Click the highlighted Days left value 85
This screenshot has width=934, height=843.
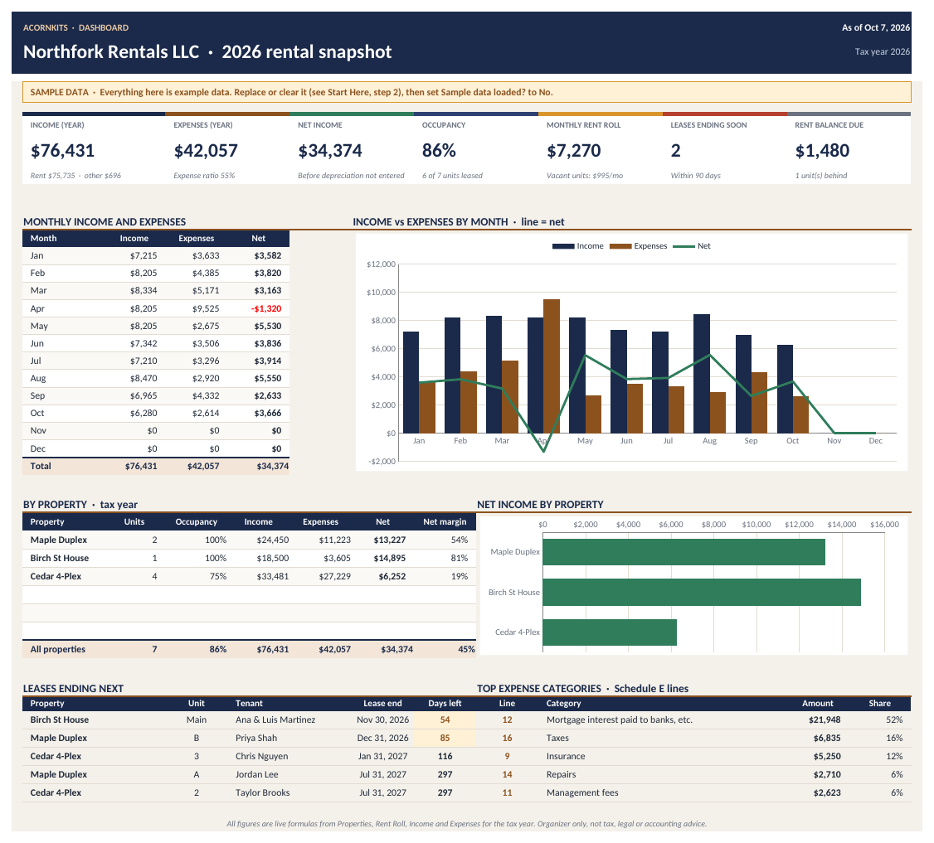[445, 739]
